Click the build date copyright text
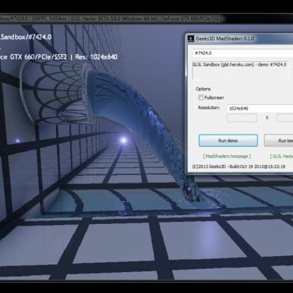 239,166
